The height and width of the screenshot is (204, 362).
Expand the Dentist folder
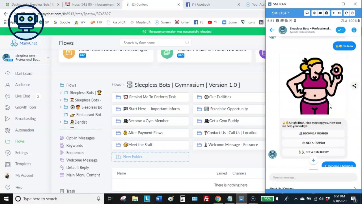pyautogui.click(x=61, y=122)
